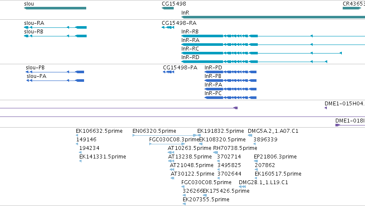Click the 326266 feature label

point(193,191)
